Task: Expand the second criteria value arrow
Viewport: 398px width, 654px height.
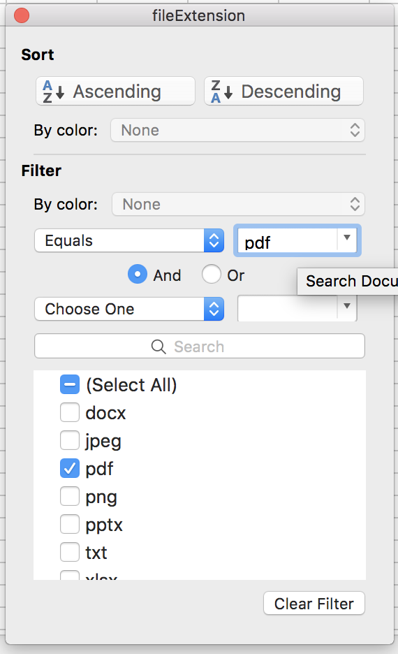Action: click(x=347, y=307)
